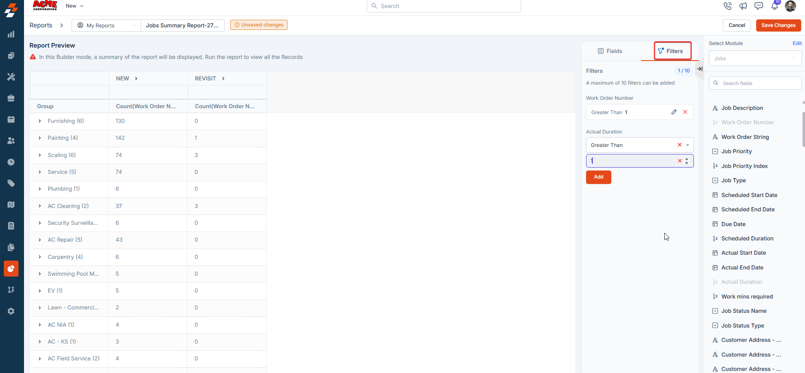Viewport: 805px width, 373px height.
Task: Switch to the Fields tab
Action: tap(610, 51)
